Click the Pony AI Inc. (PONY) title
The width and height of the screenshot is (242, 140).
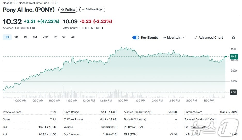click(29, 10)
